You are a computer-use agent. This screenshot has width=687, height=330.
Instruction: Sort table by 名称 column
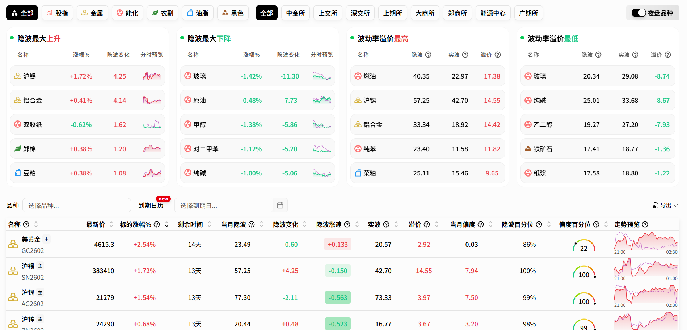pos(36,224)
